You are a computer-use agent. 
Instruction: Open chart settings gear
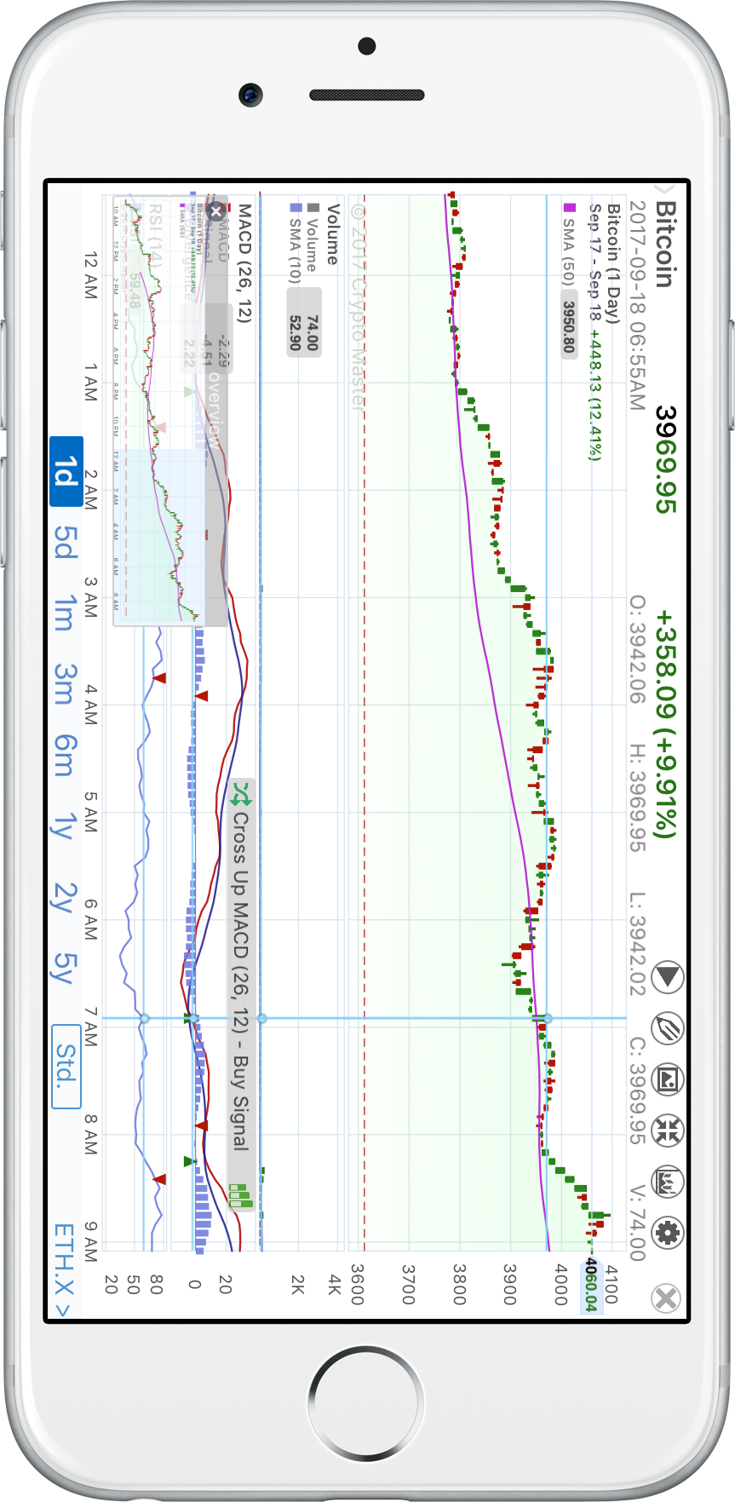(x=667, y=1233)
